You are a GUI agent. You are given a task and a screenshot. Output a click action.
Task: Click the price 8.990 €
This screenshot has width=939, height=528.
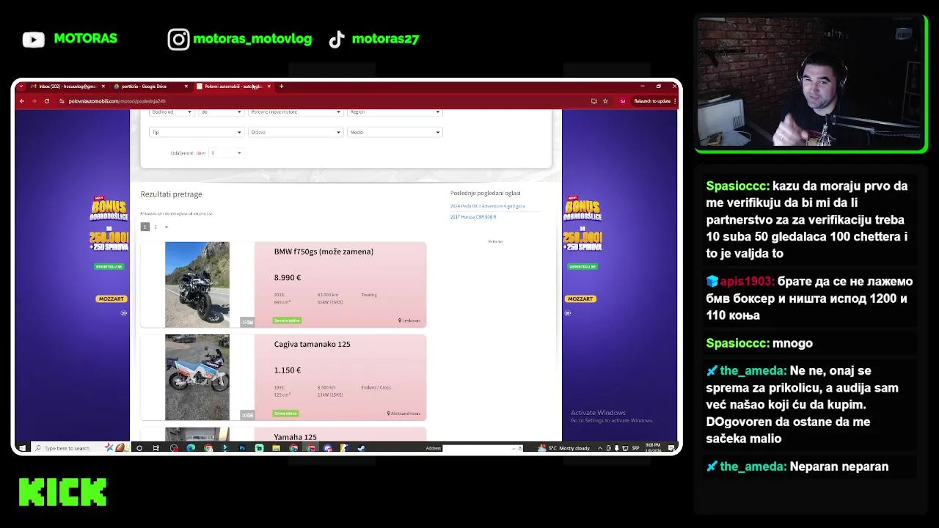point(288,278)
